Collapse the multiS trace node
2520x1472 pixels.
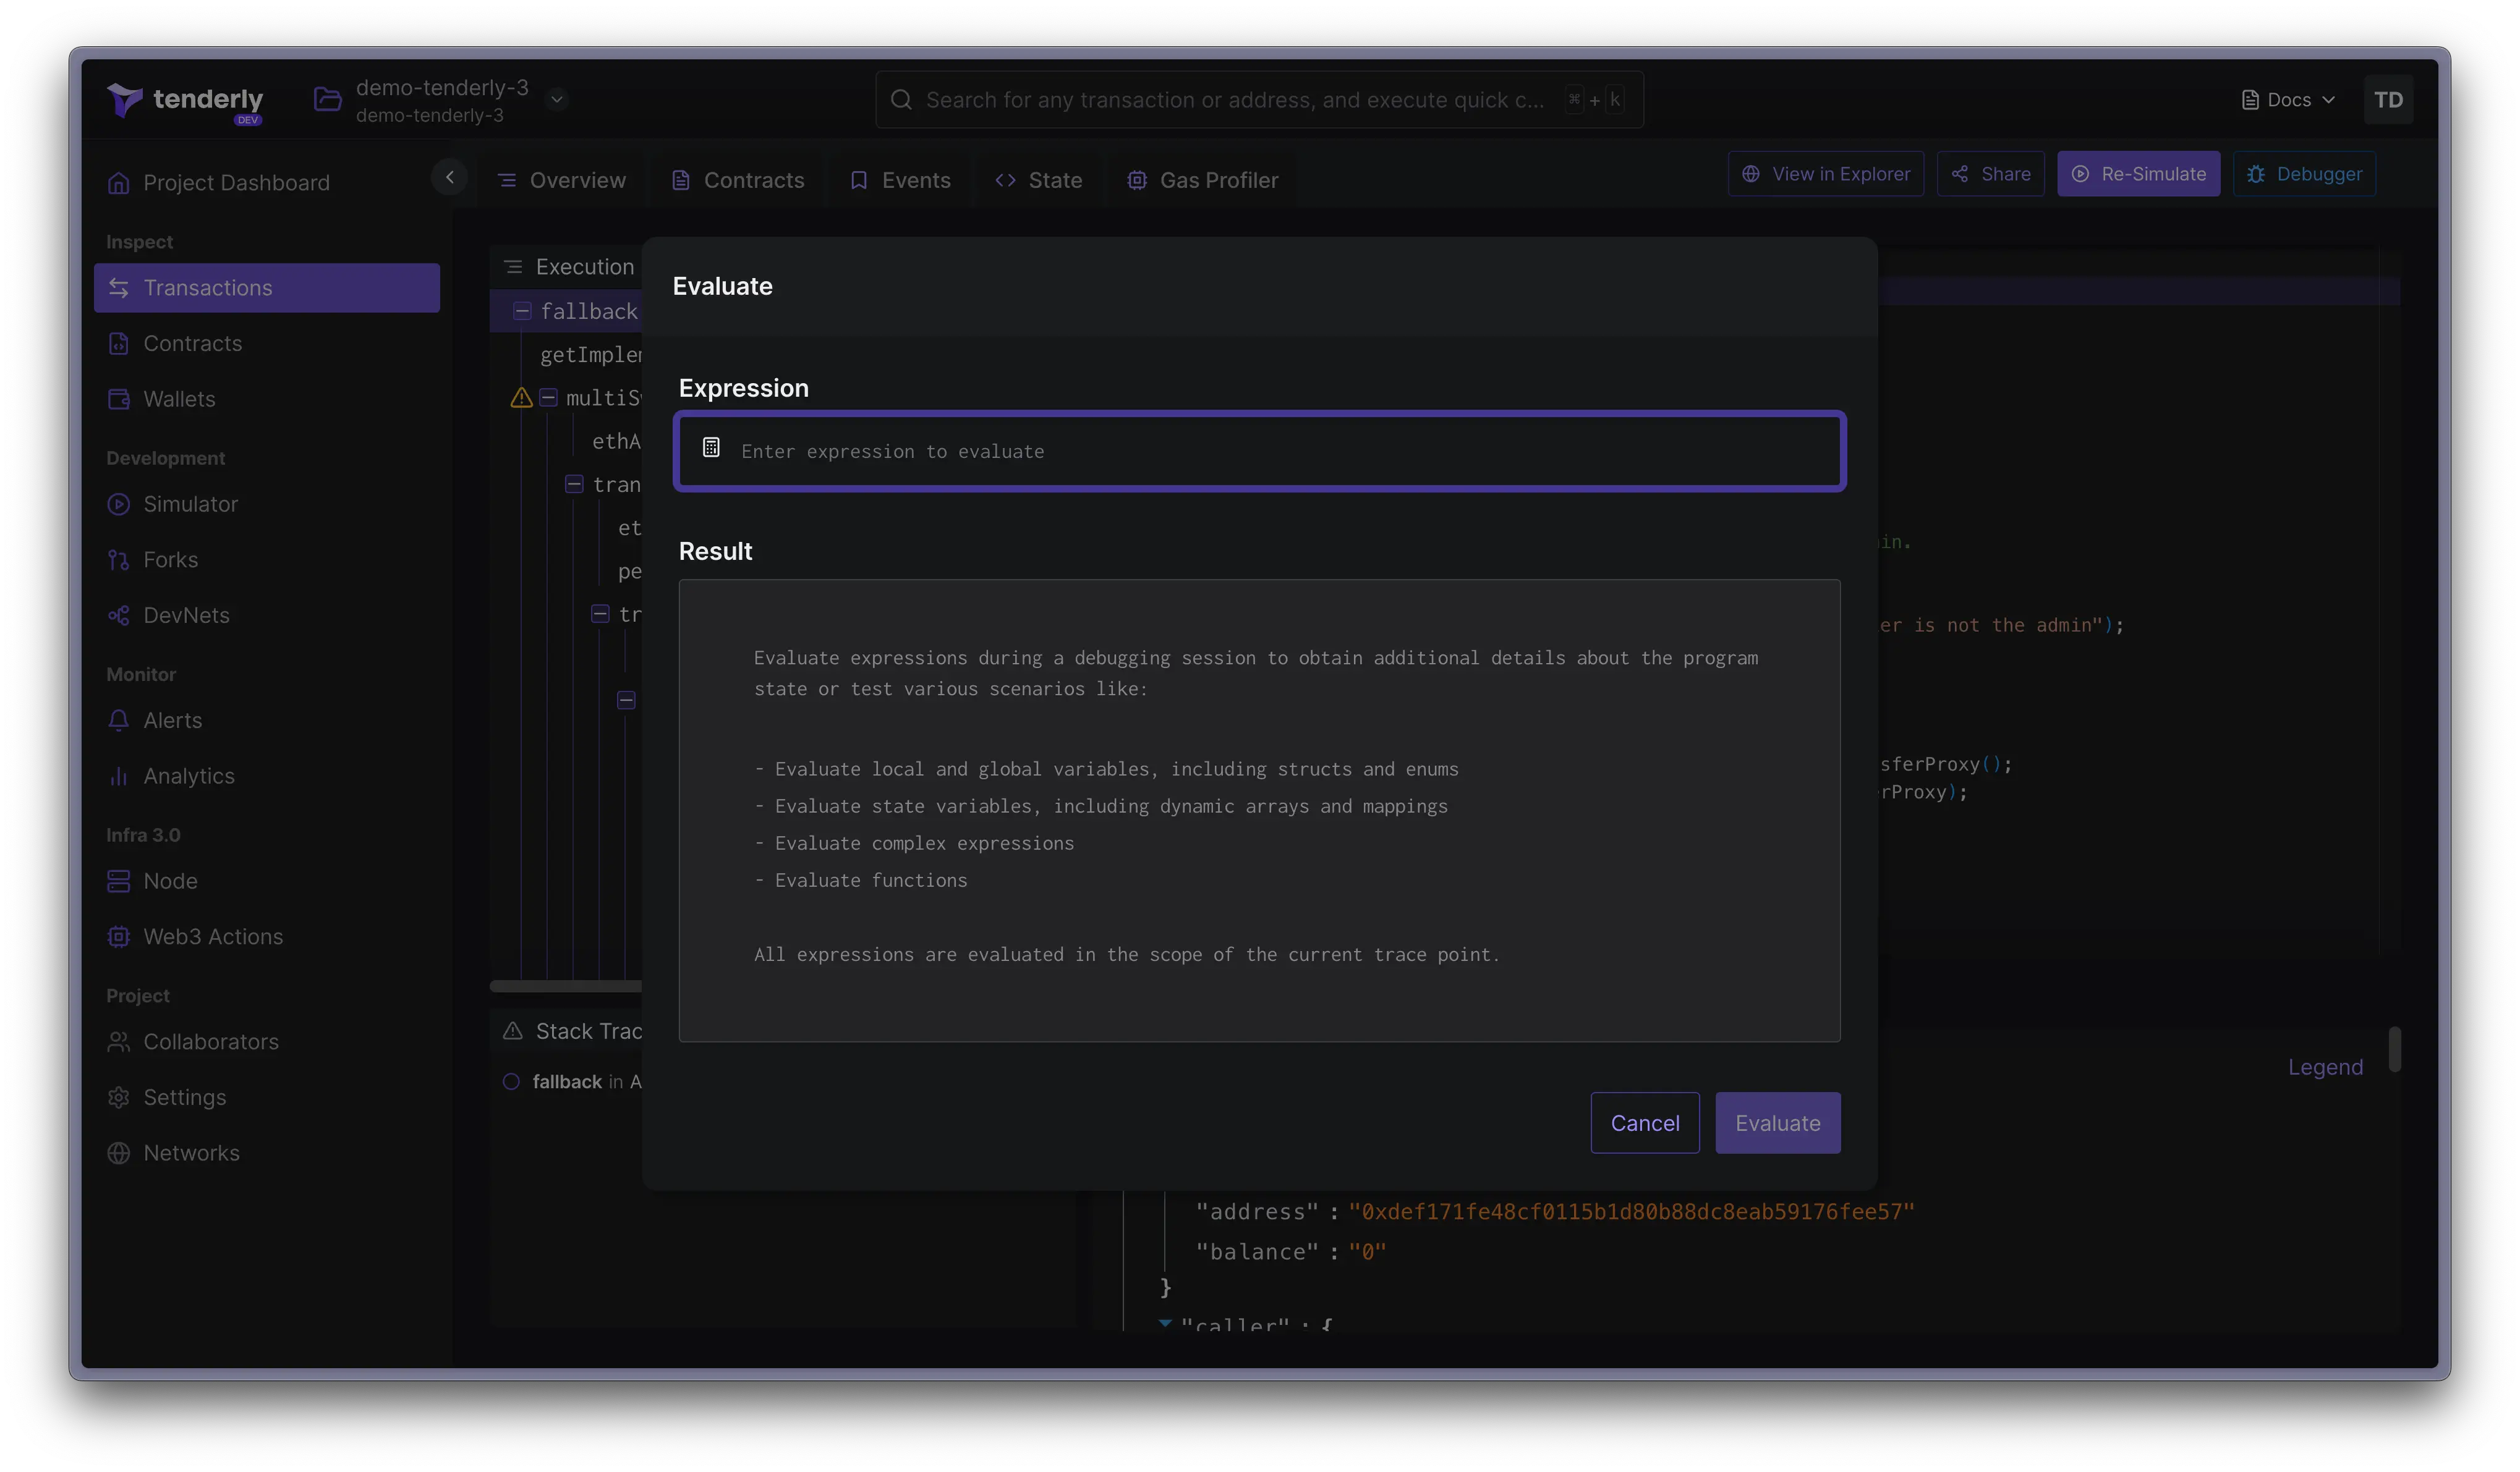pos(548,398)
